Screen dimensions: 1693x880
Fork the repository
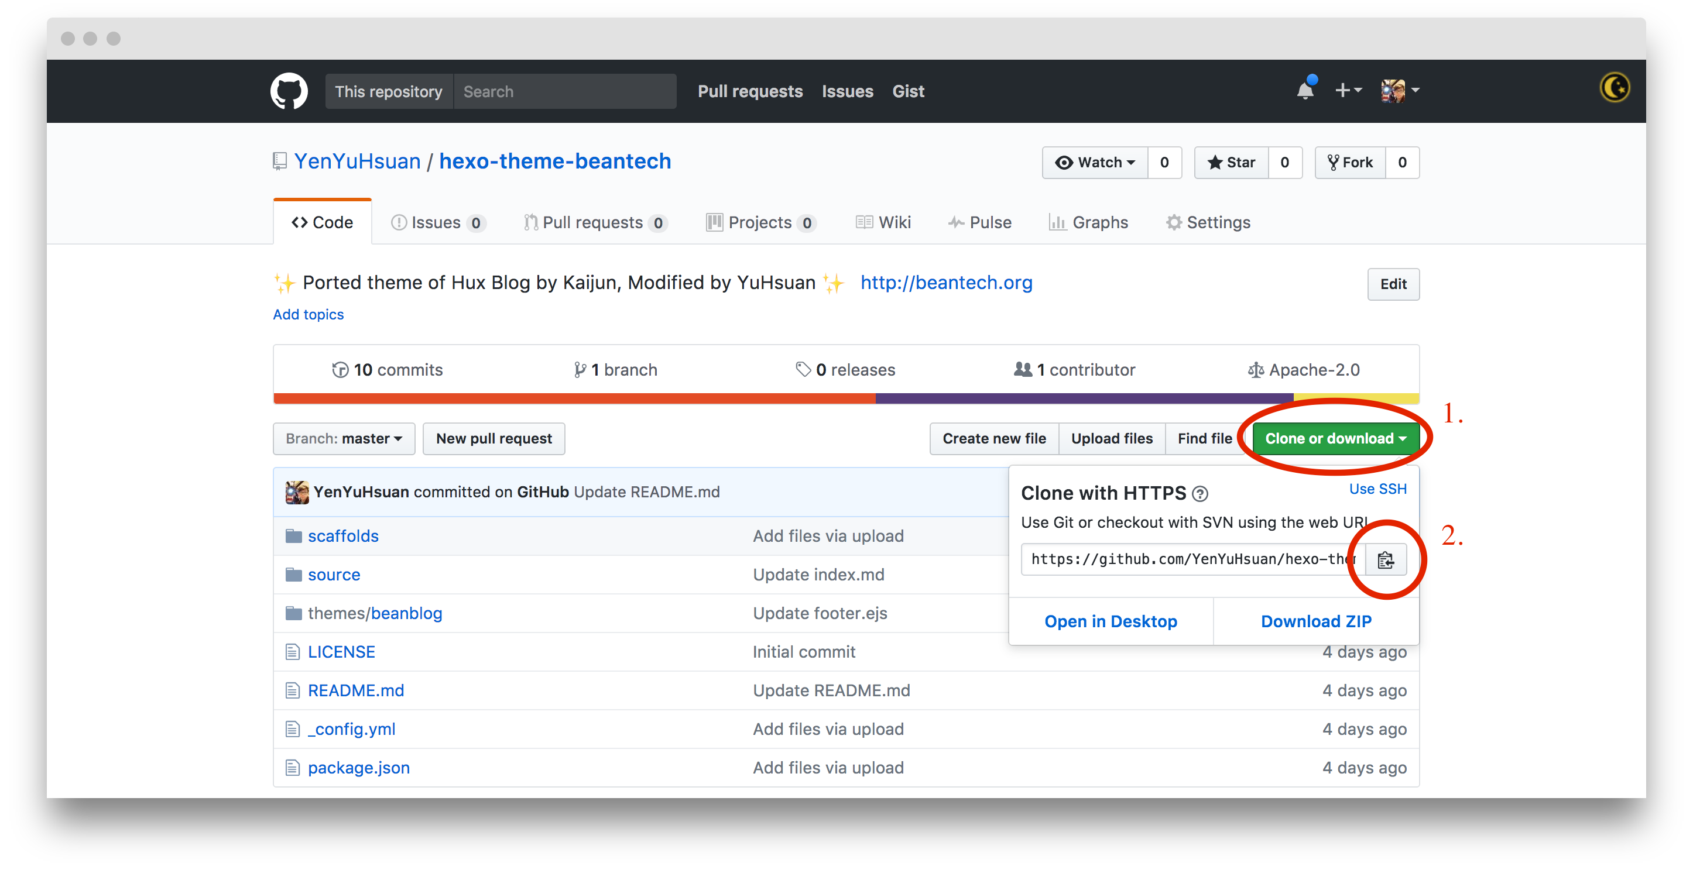(x=1350, y=162)
